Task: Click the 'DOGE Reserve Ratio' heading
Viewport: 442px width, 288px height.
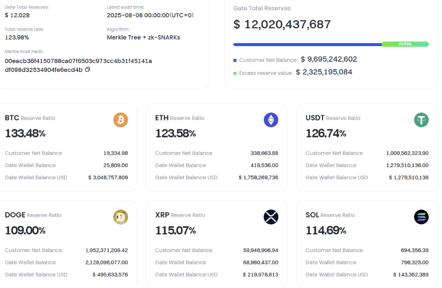Action: pos(33,215)
